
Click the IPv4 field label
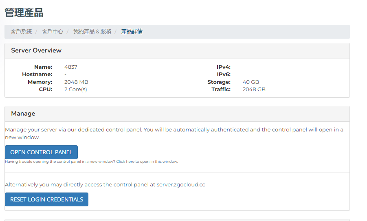(x=224, y=67)
